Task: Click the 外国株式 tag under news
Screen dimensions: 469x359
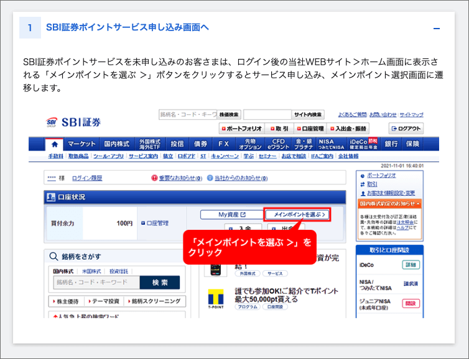Action: point(248,273)
